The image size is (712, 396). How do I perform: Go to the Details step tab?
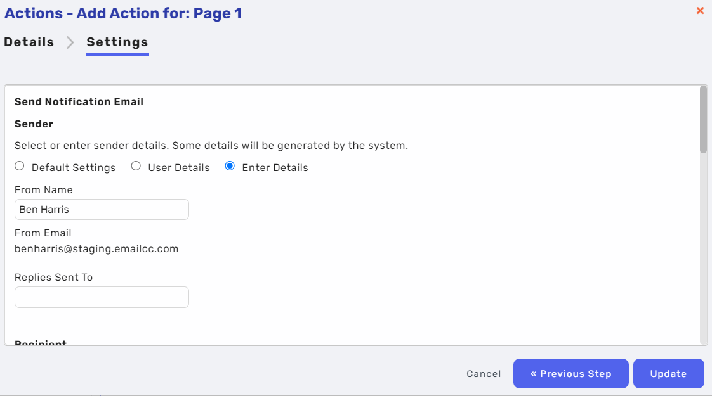pos(29,42)
